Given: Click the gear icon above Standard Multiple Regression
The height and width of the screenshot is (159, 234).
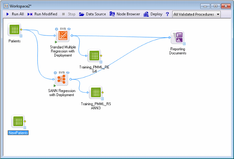Looking at the screenshot, I should click(x=56, y=29).
